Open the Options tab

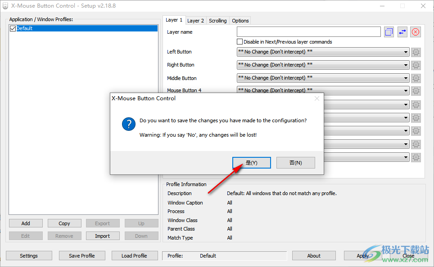click(x=240, y=21)
